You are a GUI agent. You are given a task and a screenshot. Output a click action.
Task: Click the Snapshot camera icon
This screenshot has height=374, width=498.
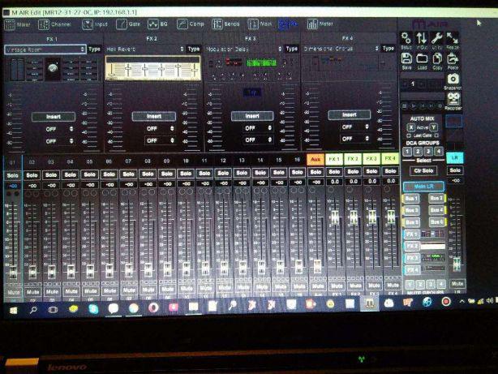click(453, 80)
